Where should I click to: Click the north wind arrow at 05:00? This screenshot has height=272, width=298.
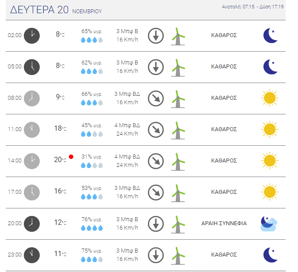(x=156, y=67)
